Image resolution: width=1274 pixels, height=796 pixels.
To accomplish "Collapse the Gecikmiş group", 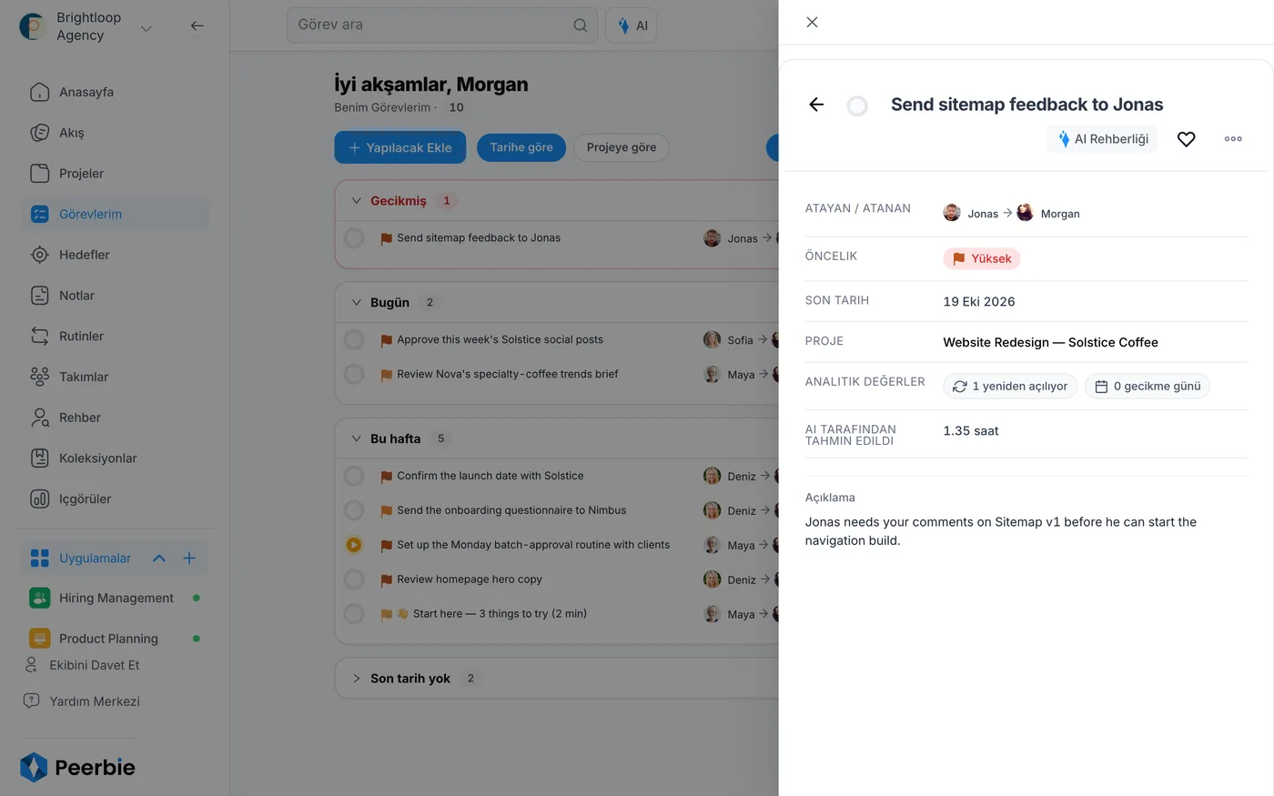I will point(356,201).
